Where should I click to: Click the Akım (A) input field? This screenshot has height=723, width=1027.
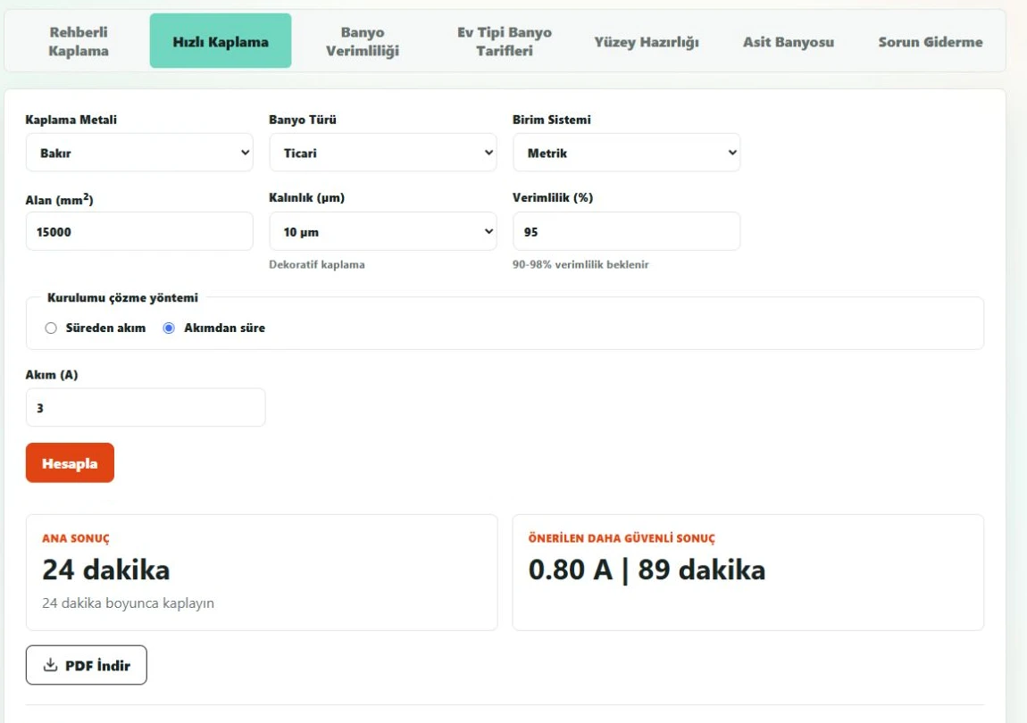point(146,407)
